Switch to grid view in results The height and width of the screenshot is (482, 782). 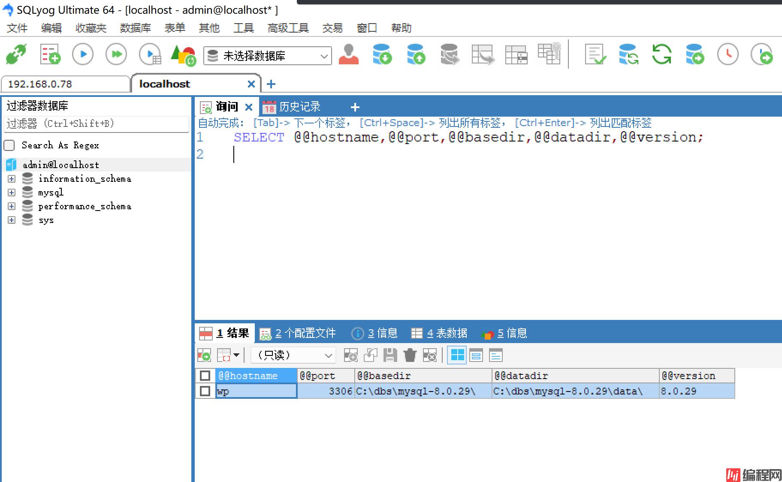click(x=457, y=355)
